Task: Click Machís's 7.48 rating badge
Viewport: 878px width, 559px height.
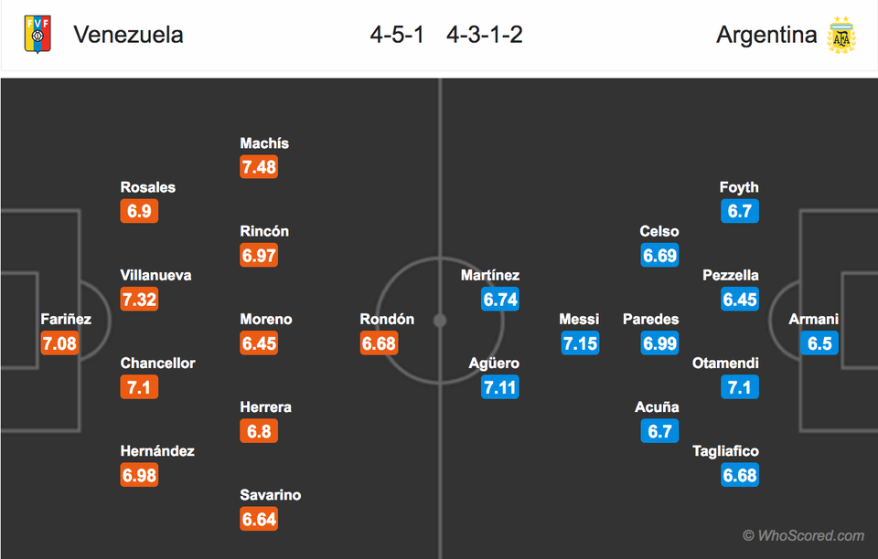Action: click(x=259, y=167)
